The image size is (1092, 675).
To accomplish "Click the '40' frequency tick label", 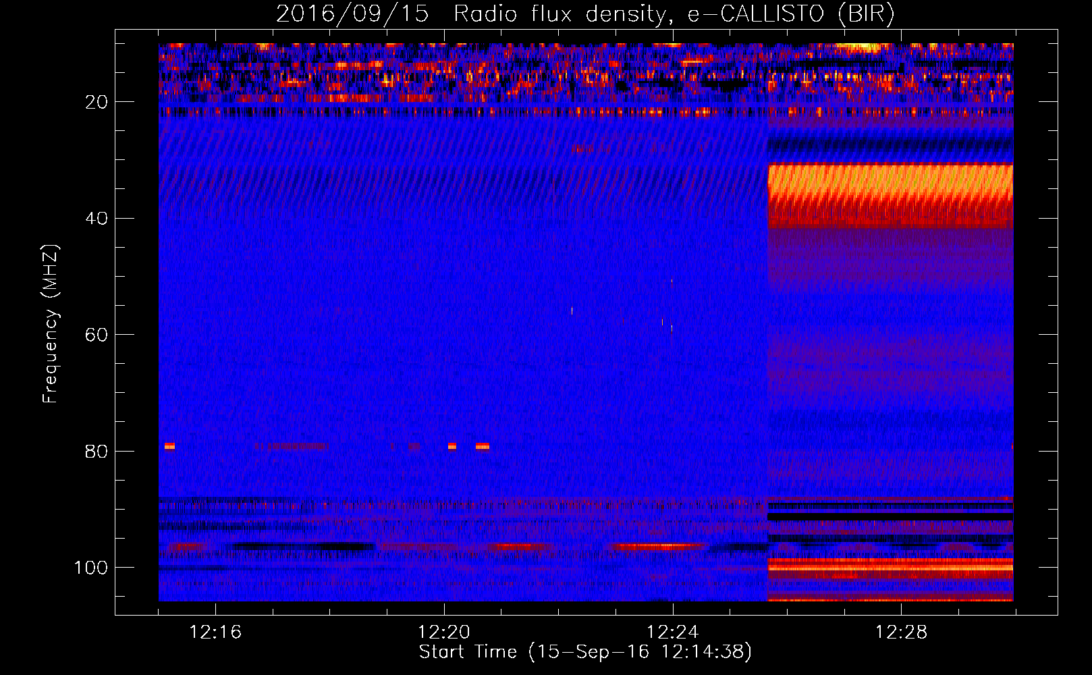I will (97, 219).
